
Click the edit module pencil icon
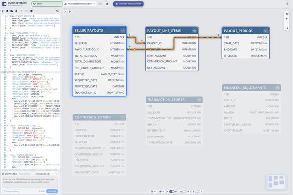pyautogui.click(x=107, y=4)
